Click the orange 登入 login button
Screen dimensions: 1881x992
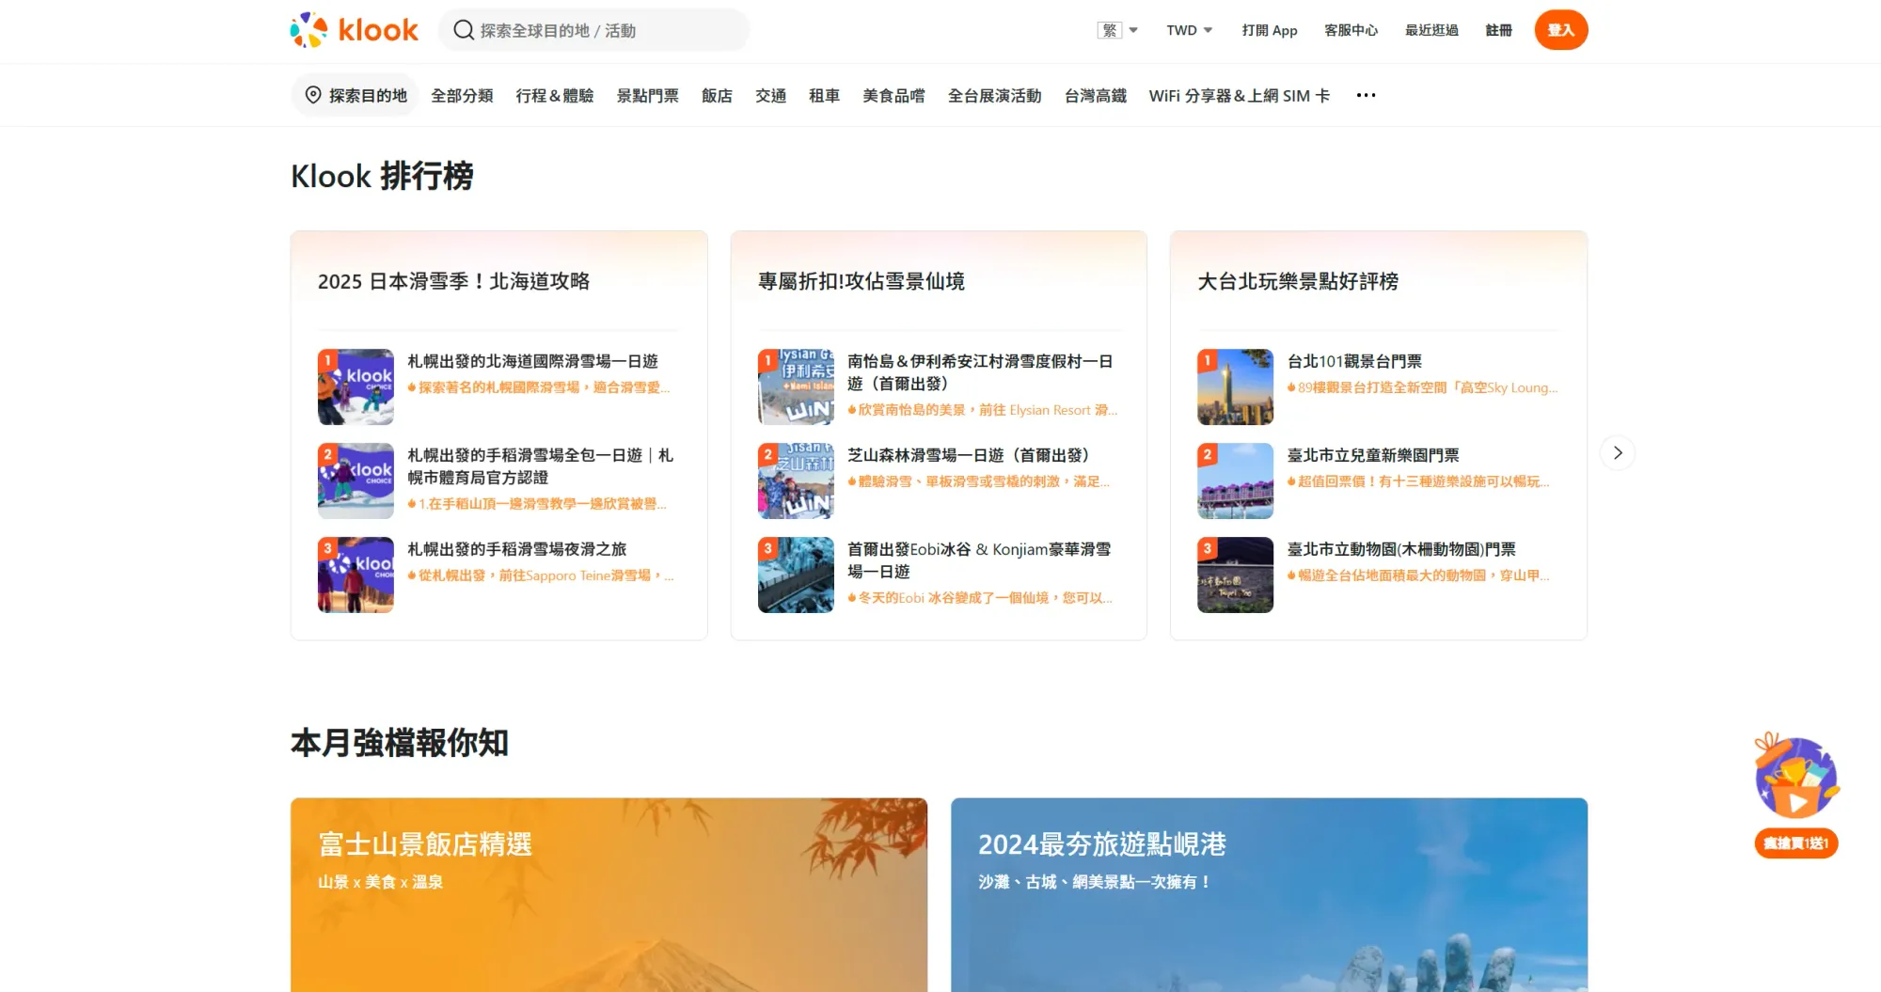coord(1561,30)
